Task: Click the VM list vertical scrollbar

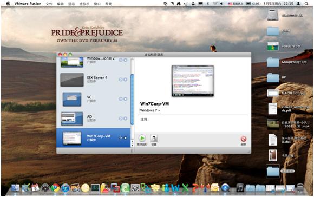Action: pyautogui.click(x=133, y=99)
